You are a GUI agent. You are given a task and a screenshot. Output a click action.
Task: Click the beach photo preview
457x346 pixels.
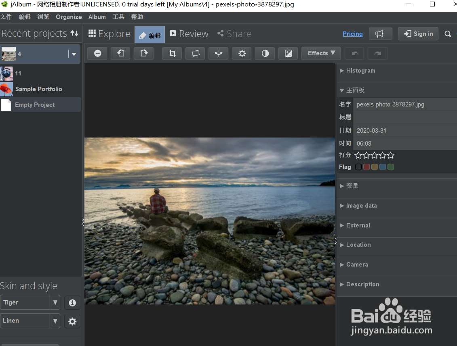click(x=210, y=221)
